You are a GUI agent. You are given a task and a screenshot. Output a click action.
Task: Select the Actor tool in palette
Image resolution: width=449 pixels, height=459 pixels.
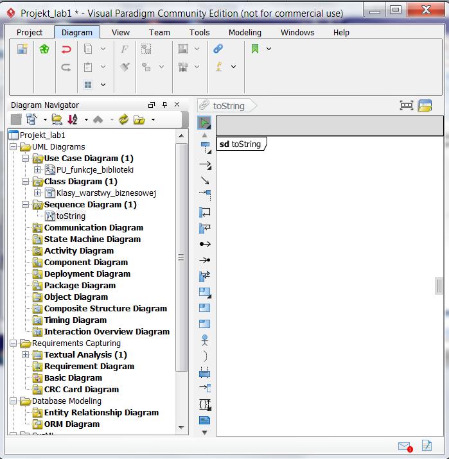coord(205,340)
